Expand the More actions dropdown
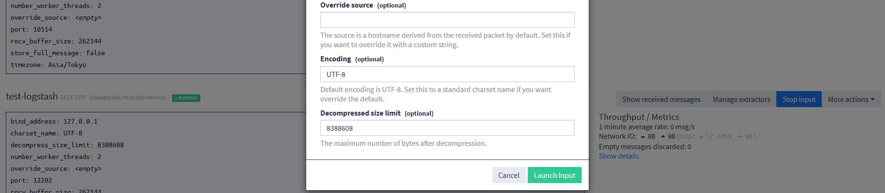Viewport: 885px width, 193px height. 851,99
